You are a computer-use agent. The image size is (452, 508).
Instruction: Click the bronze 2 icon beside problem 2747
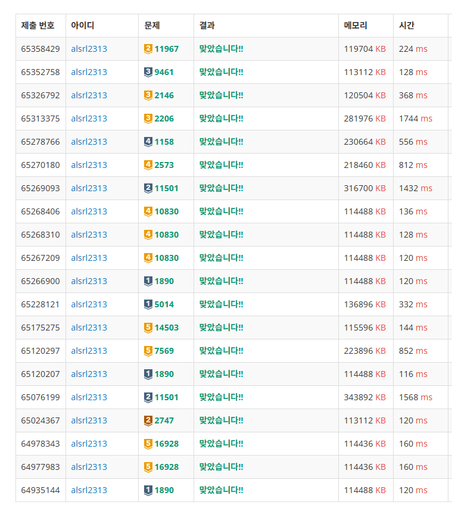click(148, 420)
